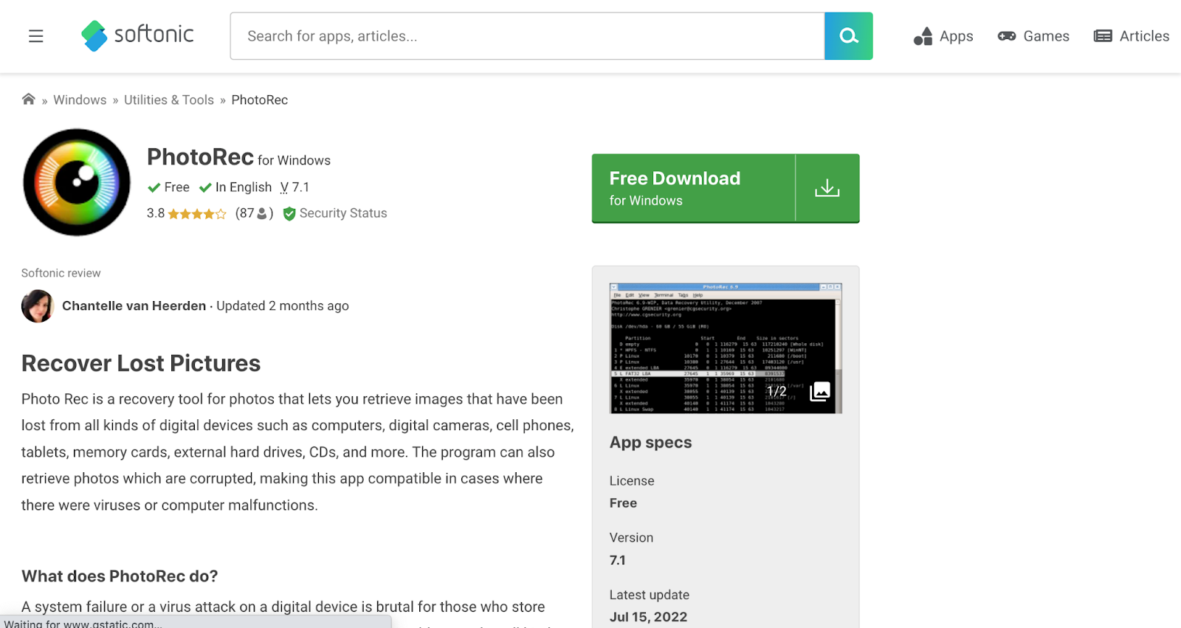The image size is (1181, 628).
Task: Click the Softonic logo
Action: tap(137, 35)
